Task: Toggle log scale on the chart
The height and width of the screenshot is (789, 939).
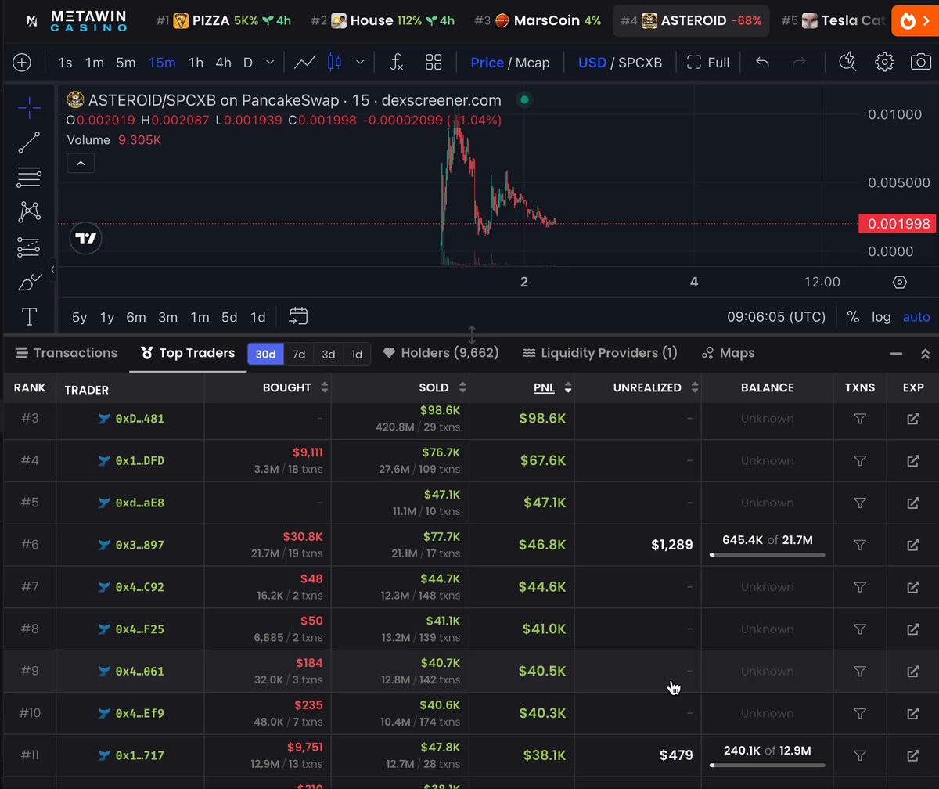Action: (x=881, y=317)
